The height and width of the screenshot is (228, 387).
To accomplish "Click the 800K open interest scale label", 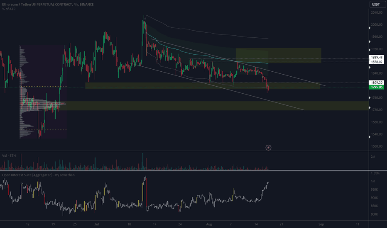I will pyautogui.click(x=374, y=214).
